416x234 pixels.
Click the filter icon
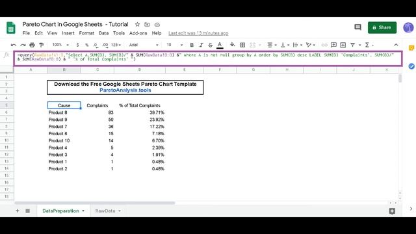pos(352,45)
